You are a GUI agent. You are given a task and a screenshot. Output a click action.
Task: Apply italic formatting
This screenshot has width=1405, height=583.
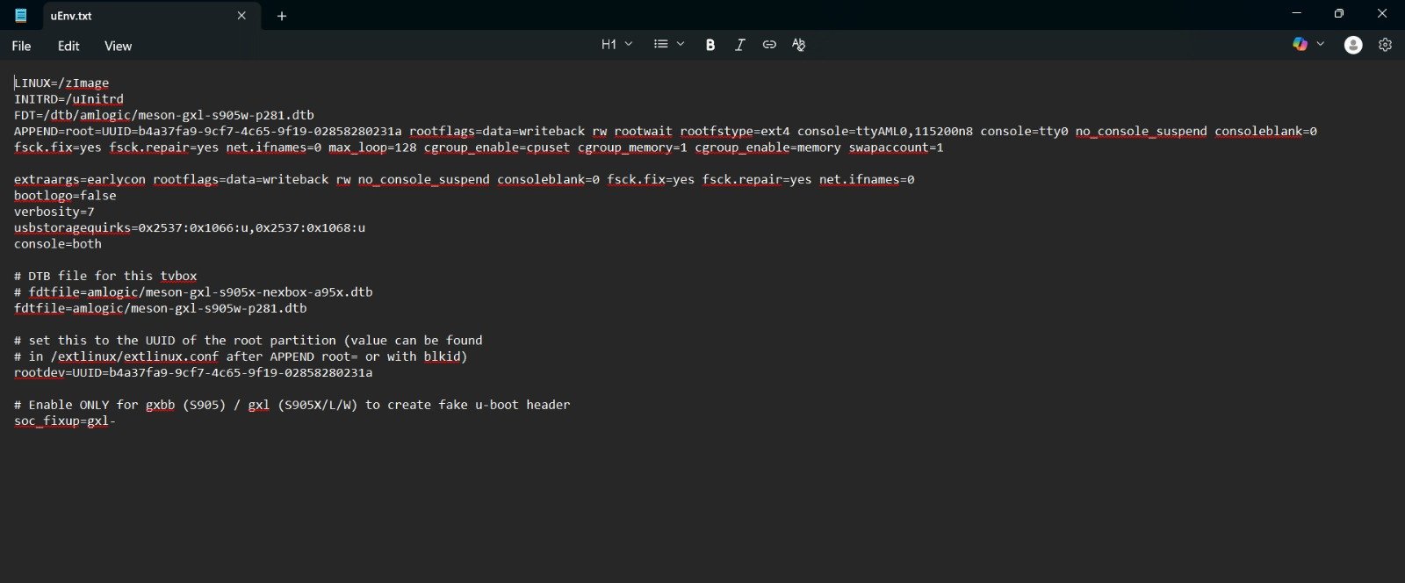(x=739, y=45)
